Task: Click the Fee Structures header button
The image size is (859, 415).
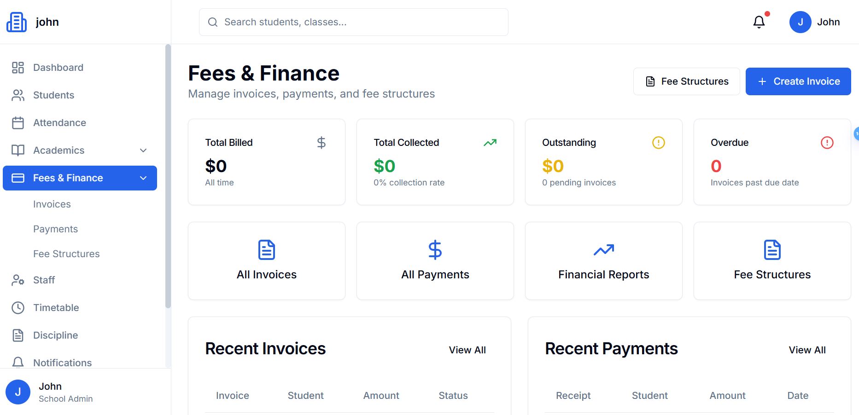Action: point(686,81)
